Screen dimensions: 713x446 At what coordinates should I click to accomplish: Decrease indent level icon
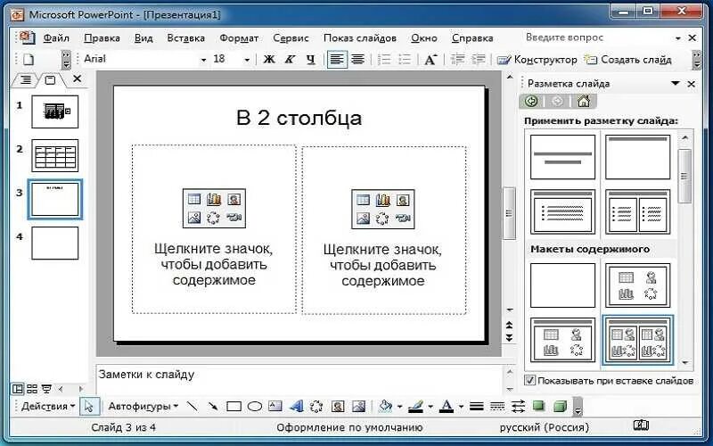[457, 60]
